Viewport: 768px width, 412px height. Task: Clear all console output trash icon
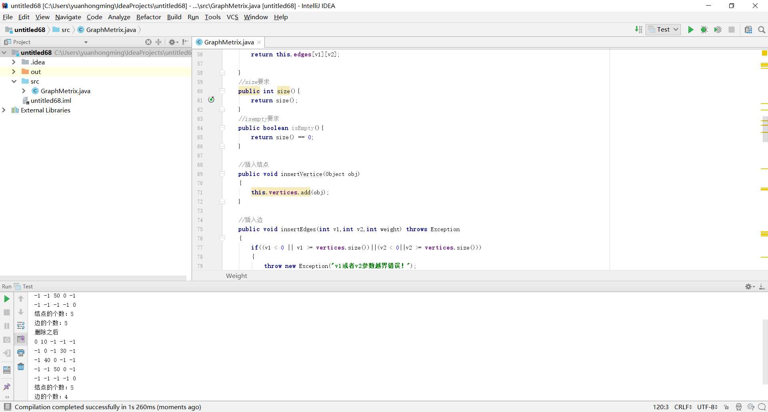click(21, 366)
